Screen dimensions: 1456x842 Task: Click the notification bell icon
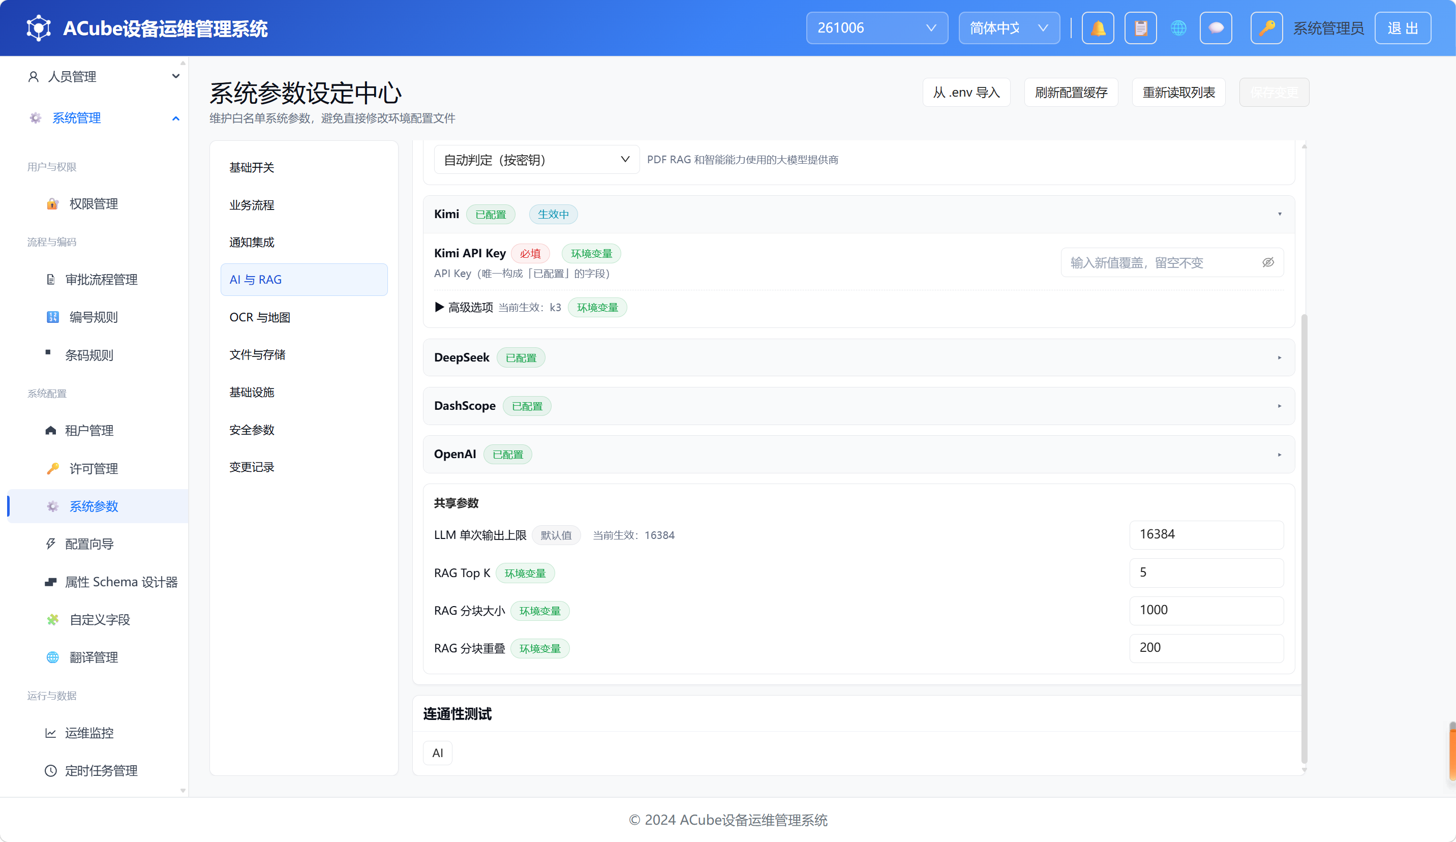click(1098, 28)
